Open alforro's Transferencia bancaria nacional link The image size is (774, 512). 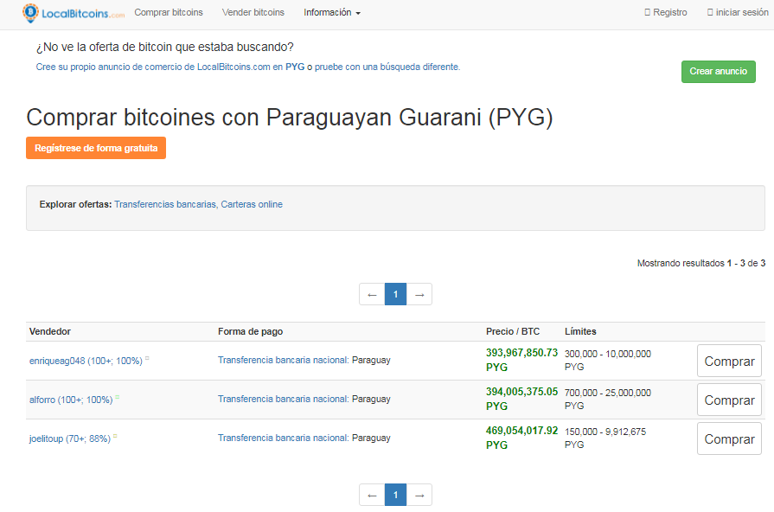(x=284, y=399)
